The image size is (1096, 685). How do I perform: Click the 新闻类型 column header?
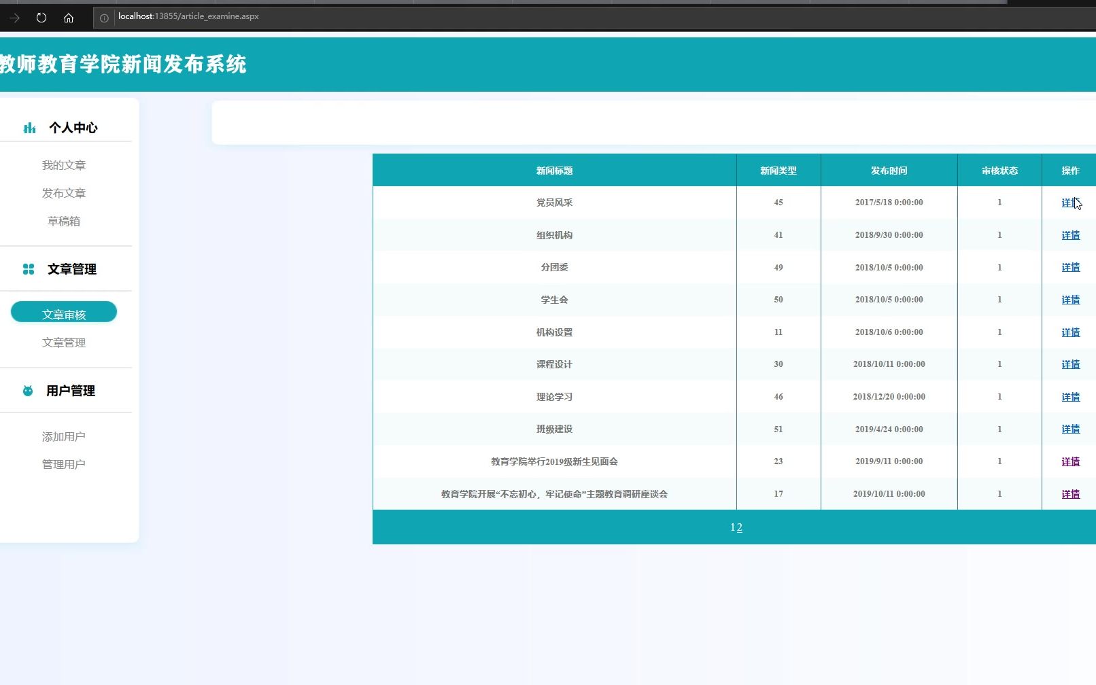pyautogui.click(x=778, y=171)
